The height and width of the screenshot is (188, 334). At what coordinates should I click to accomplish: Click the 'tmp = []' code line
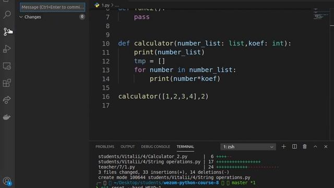(x=150, y=61)
